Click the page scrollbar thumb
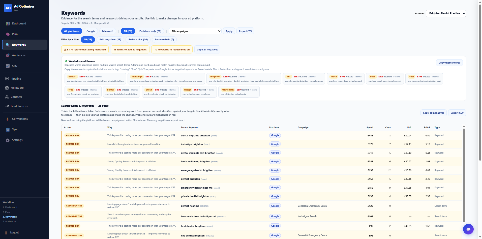Image resolution: width=482 pixels, height=239 pixels. [480, 82]
